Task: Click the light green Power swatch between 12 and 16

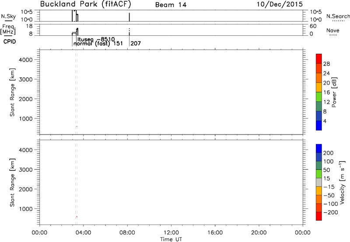Action: pos(319,97)
